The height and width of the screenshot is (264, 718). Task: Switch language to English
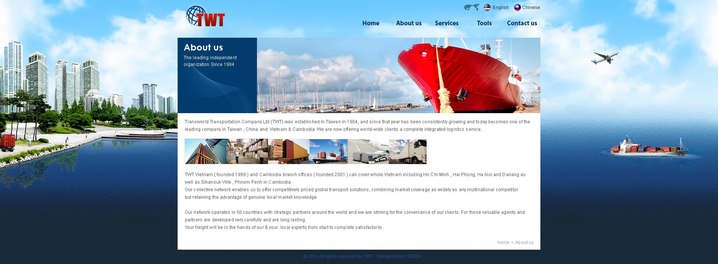click(x=500, y=8)
